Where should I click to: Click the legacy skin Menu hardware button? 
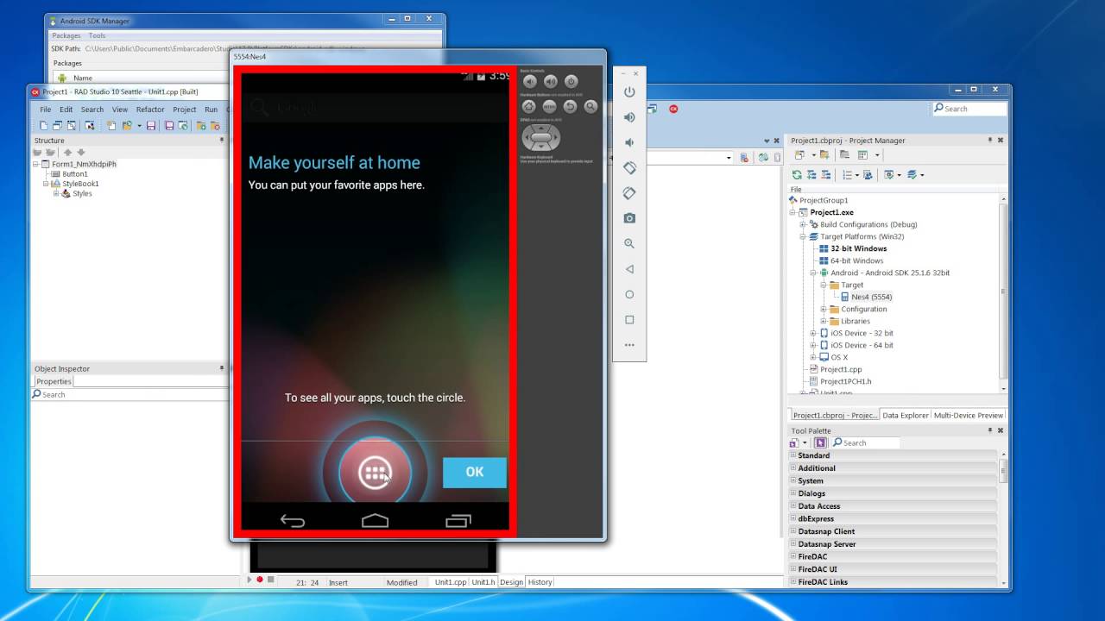[550, 107]
